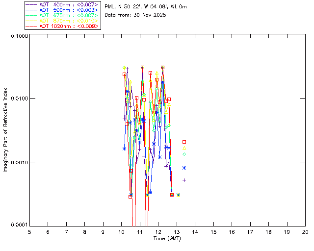Click the isolated green diamond marker past 13 GMT
314x251 pixels.
pos(184,154)
